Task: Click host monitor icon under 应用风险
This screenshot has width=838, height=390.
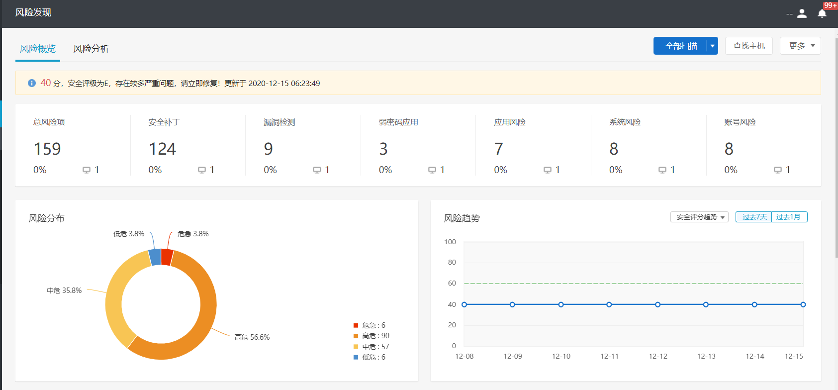Action: click(548, 170)
